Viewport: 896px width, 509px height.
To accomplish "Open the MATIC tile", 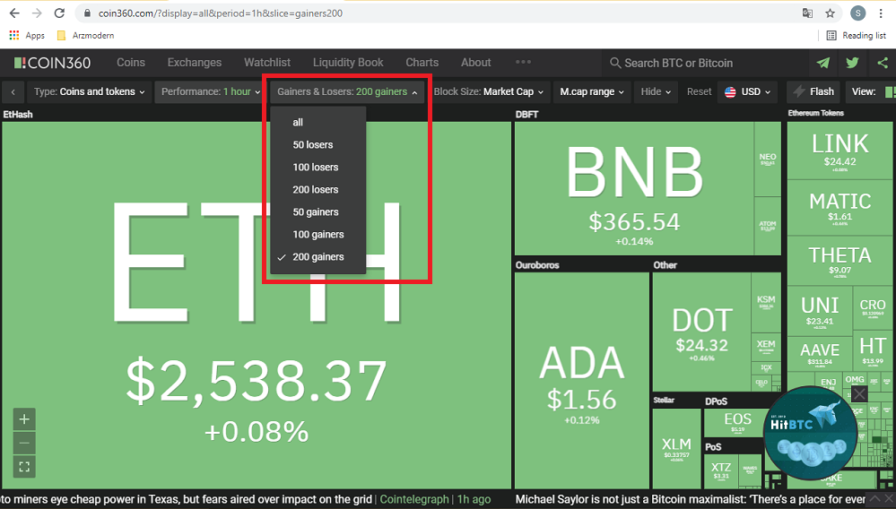I will click(840, 208).
